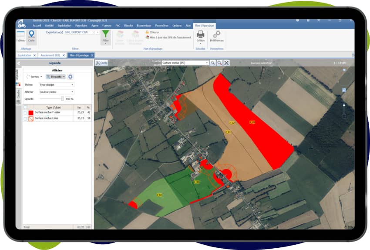Click the 2_03 parcel label on map
Screen dimensions: 370x250
[252, 122]
